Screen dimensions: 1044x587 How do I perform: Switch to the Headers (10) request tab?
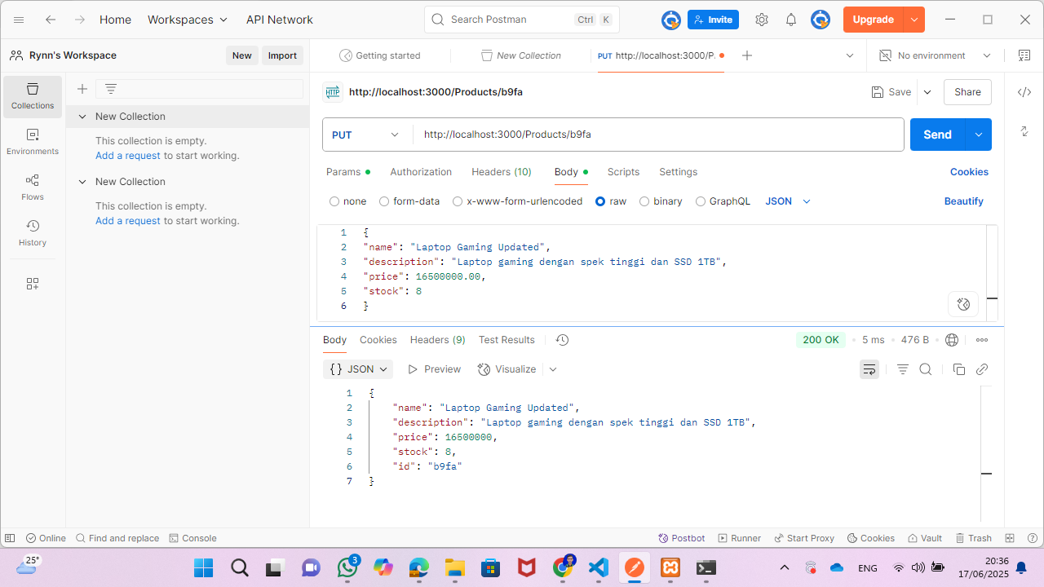click(x=501, y=172)
